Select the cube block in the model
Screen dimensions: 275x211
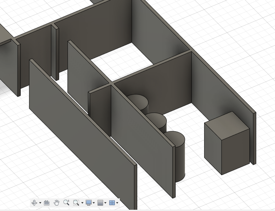[x=227, y=143]
